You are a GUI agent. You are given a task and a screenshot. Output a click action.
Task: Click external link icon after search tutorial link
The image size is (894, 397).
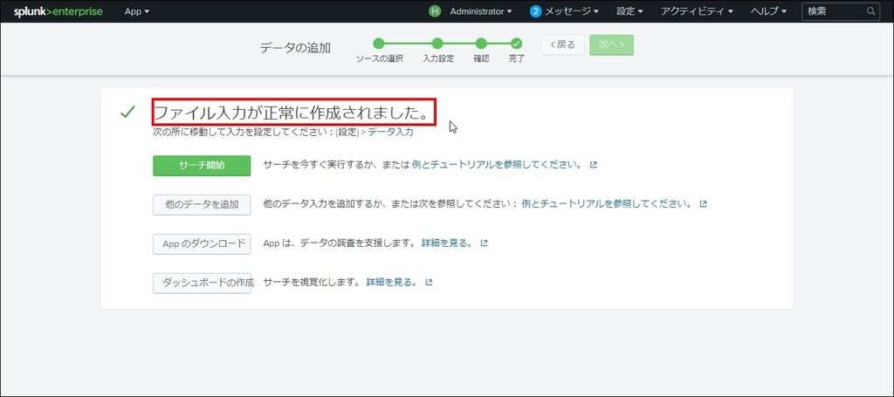[594, 165]
